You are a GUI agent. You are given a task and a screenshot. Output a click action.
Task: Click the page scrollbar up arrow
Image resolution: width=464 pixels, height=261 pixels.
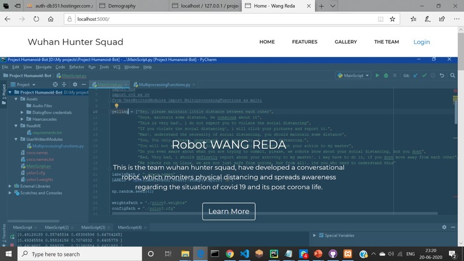pyautogui.click(x=461, y=29)
